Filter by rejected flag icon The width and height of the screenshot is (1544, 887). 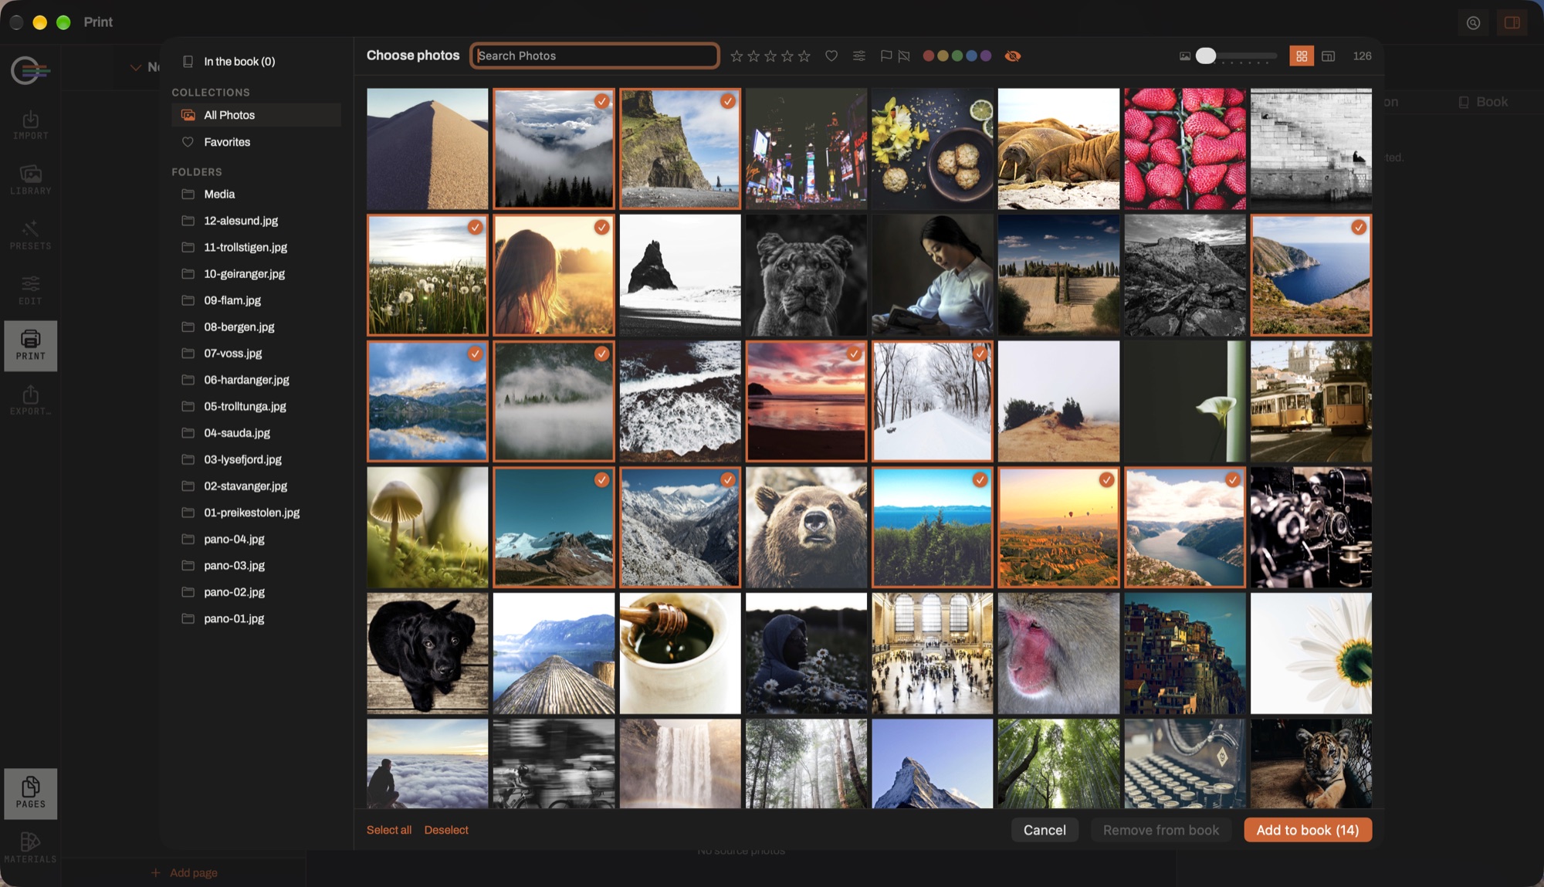coord(904,56)
